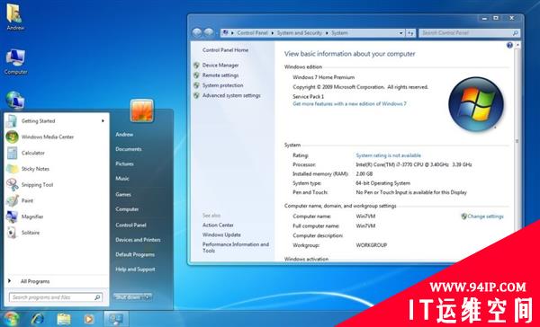Open the Network desktop icon
Screen dimensions: 540x327
coord(15,101)
